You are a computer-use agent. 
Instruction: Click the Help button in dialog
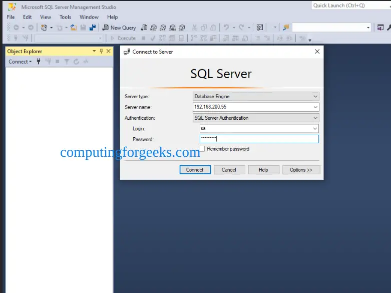[263, 170]
